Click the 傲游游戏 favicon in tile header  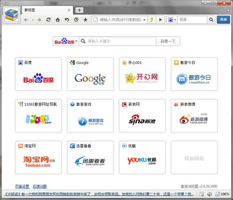click(72, 104)
